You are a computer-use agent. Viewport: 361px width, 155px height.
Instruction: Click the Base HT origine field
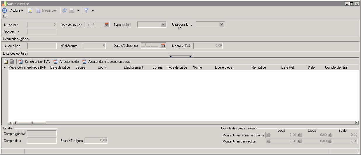tap(96, 141)
